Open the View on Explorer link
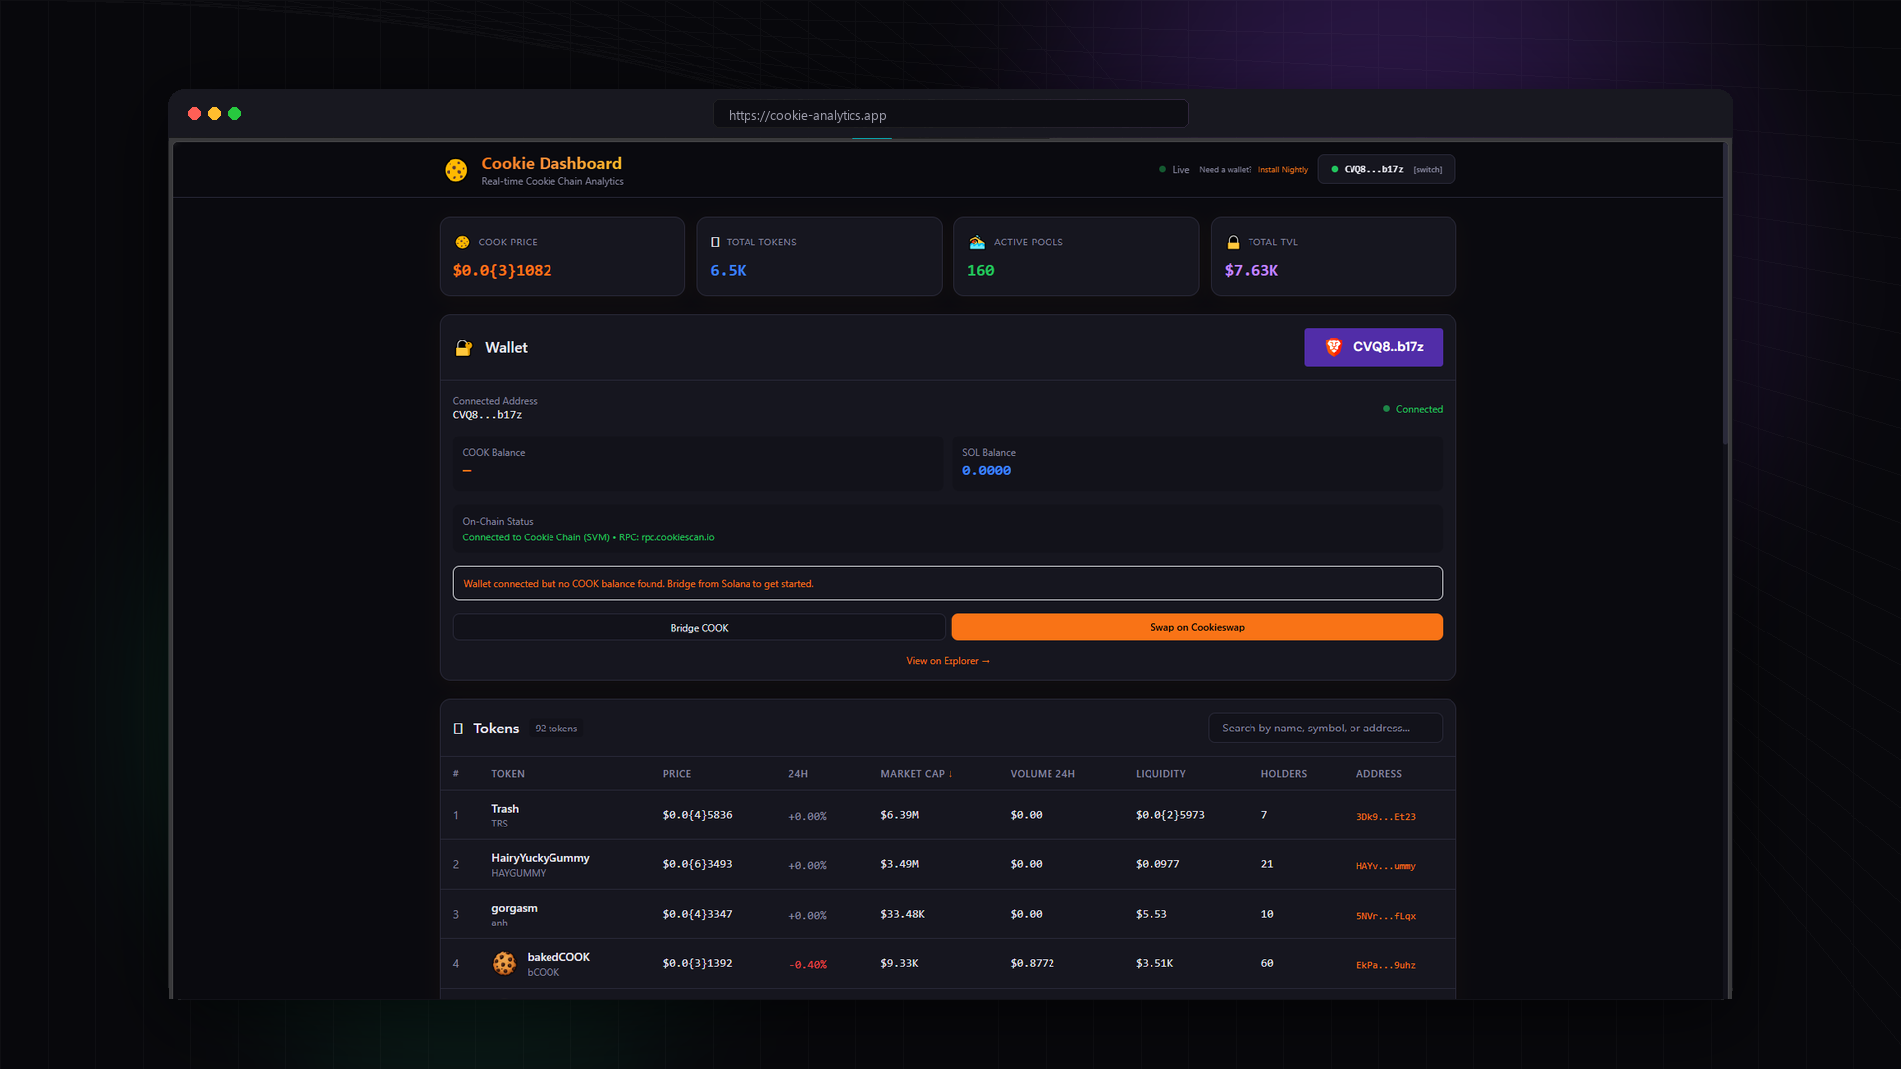1901x1069 pixels. coord(948,661)
